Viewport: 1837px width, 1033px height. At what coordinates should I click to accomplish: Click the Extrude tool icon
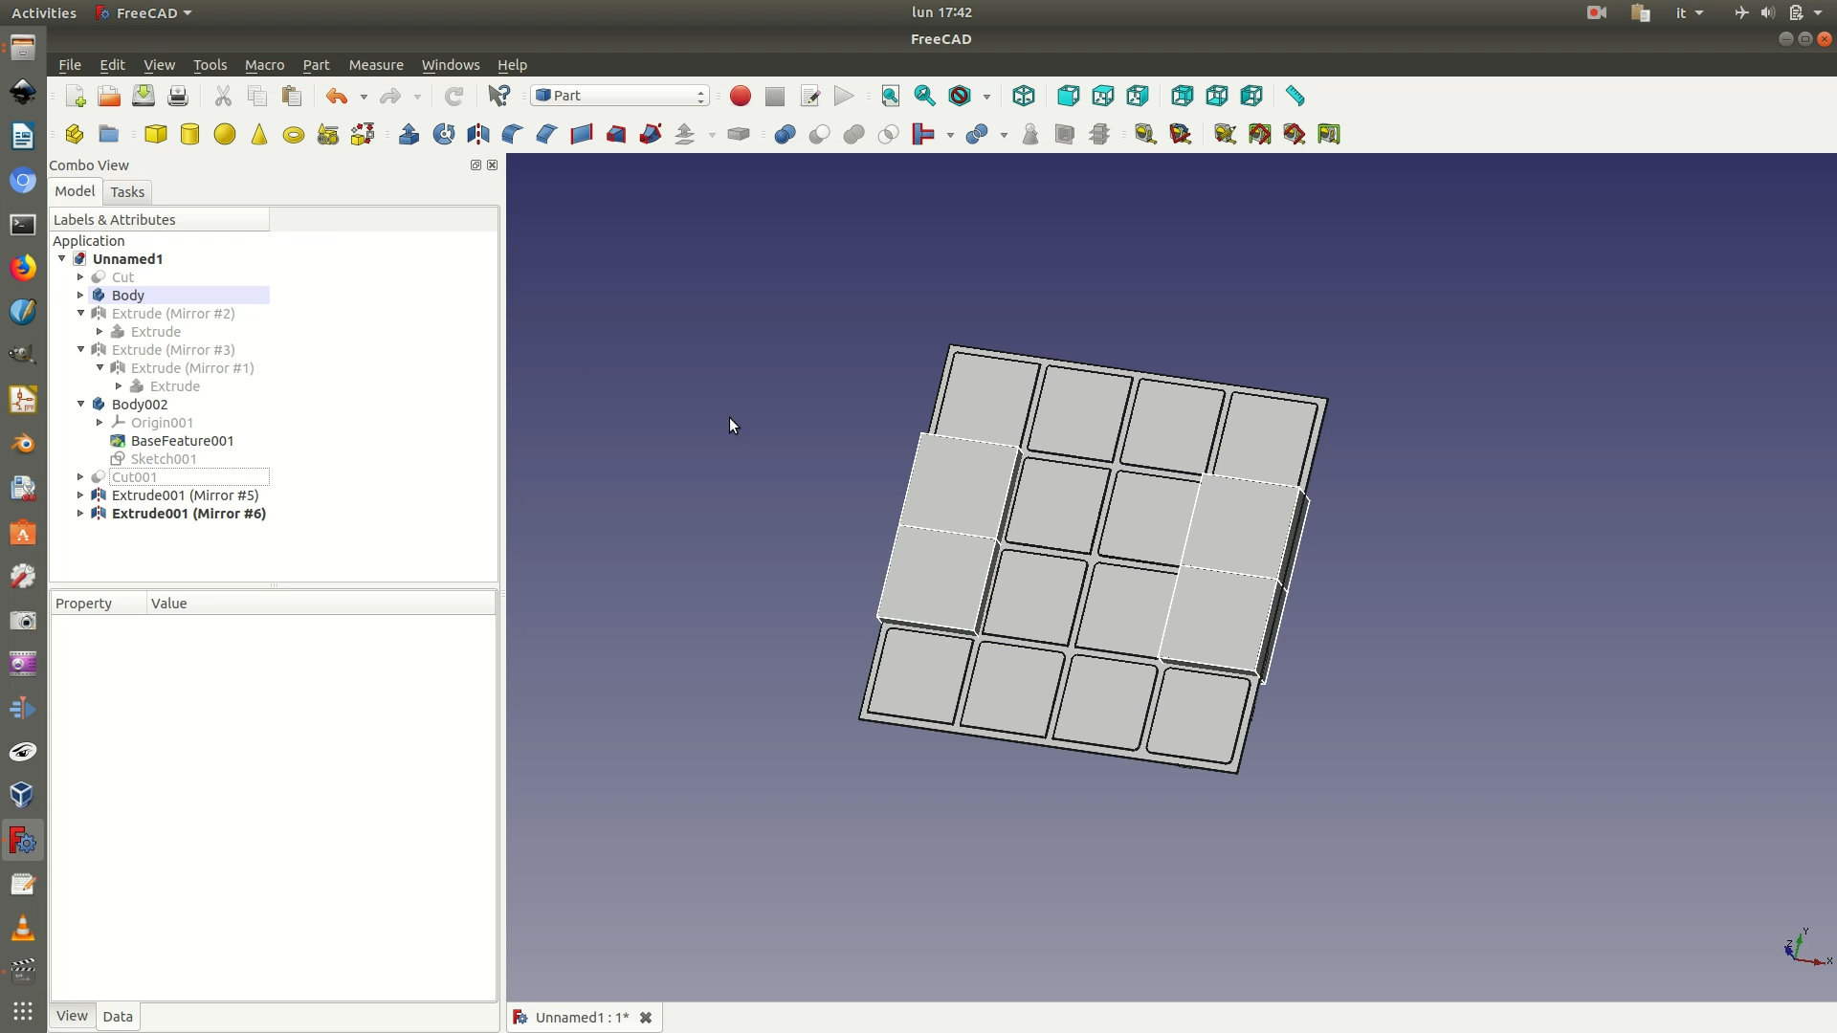[x=409, y=134]
